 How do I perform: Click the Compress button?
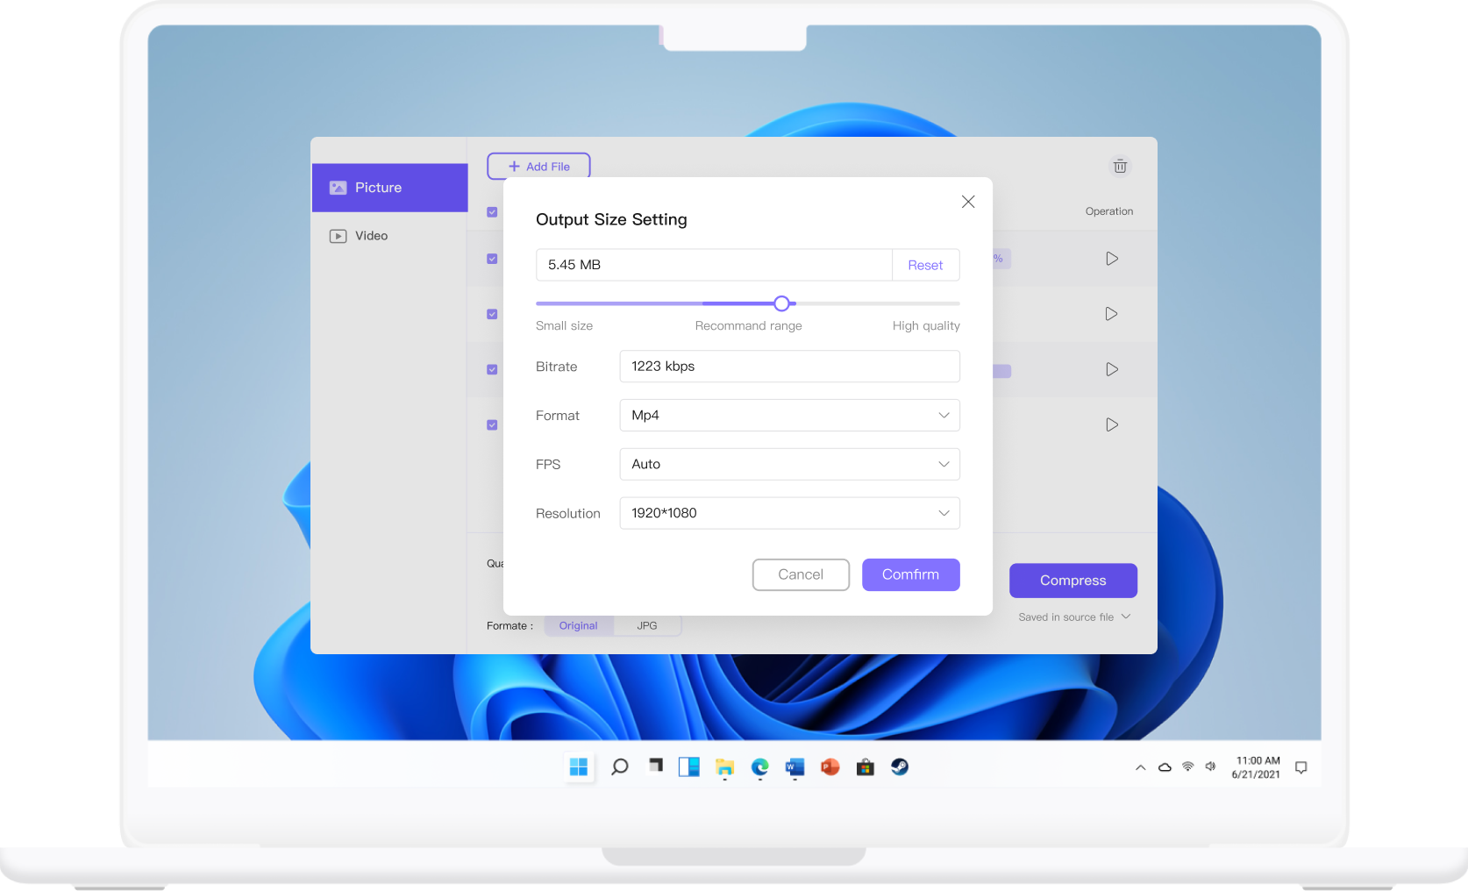(1073, 581)
